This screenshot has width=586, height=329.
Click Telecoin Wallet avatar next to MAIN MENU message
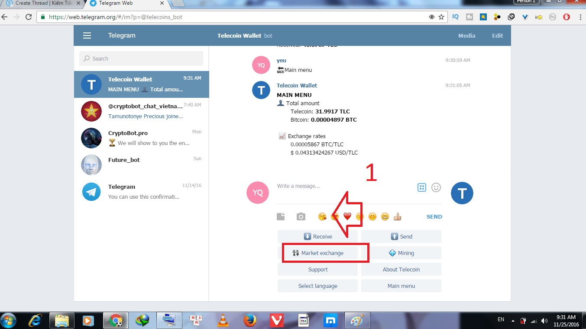click(x=261, y=90)
